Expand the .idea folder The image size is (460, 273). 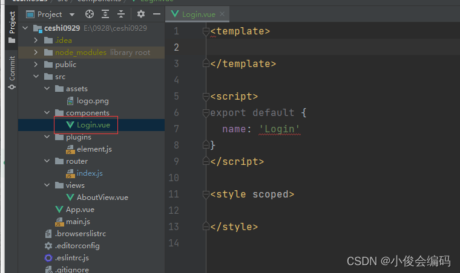36,40
